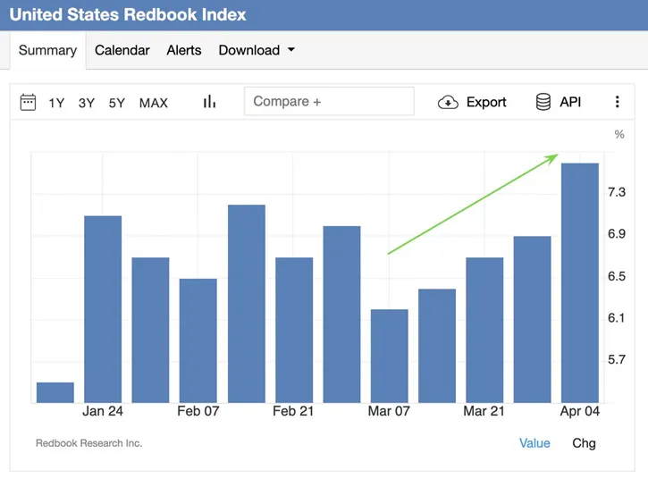This screenshot has height=487, width=648.
Task: Click the United States Redbook Index title
Action: pos(128,15)
